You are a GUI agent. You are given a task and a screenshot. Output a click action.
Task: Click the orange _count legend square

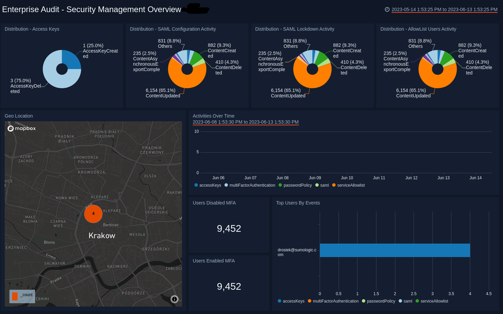[x=15, y=296]
